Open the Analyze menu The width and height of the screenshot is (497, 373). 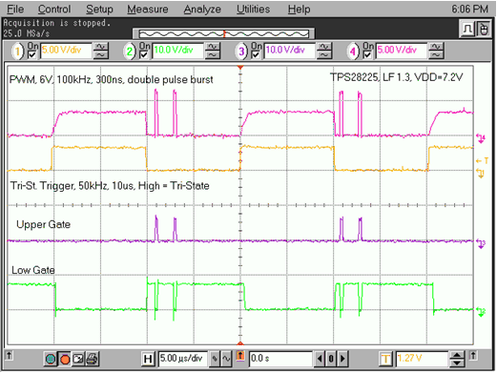pos(202,9)
